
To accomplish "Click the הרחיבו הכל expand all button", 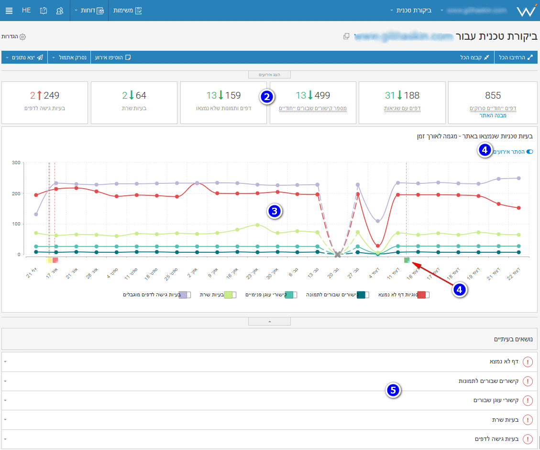I will coord(516,57).
